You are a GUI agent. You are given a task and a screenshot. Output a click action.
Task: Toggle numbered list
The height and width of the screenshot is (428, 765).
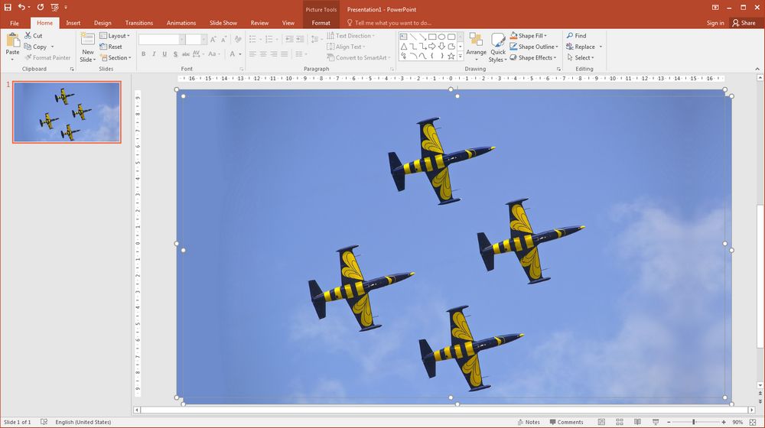click(270, 39)
